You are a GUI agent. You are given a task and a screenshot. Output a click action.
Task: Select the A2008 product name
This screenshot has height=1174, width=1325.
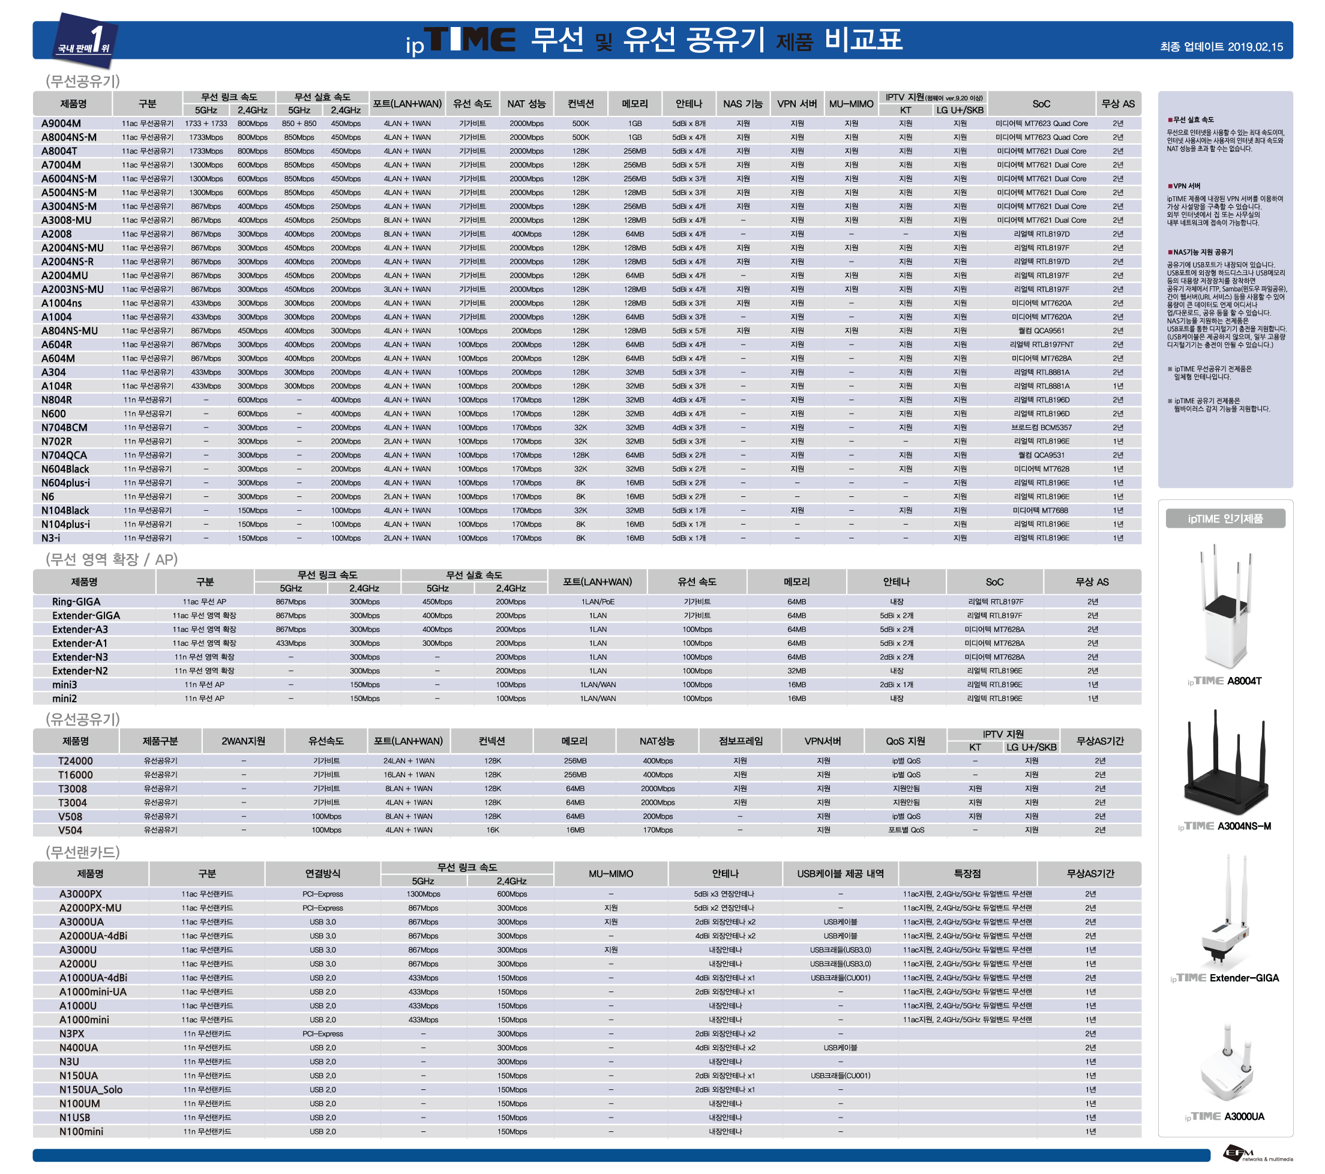[x=56, y=234]
